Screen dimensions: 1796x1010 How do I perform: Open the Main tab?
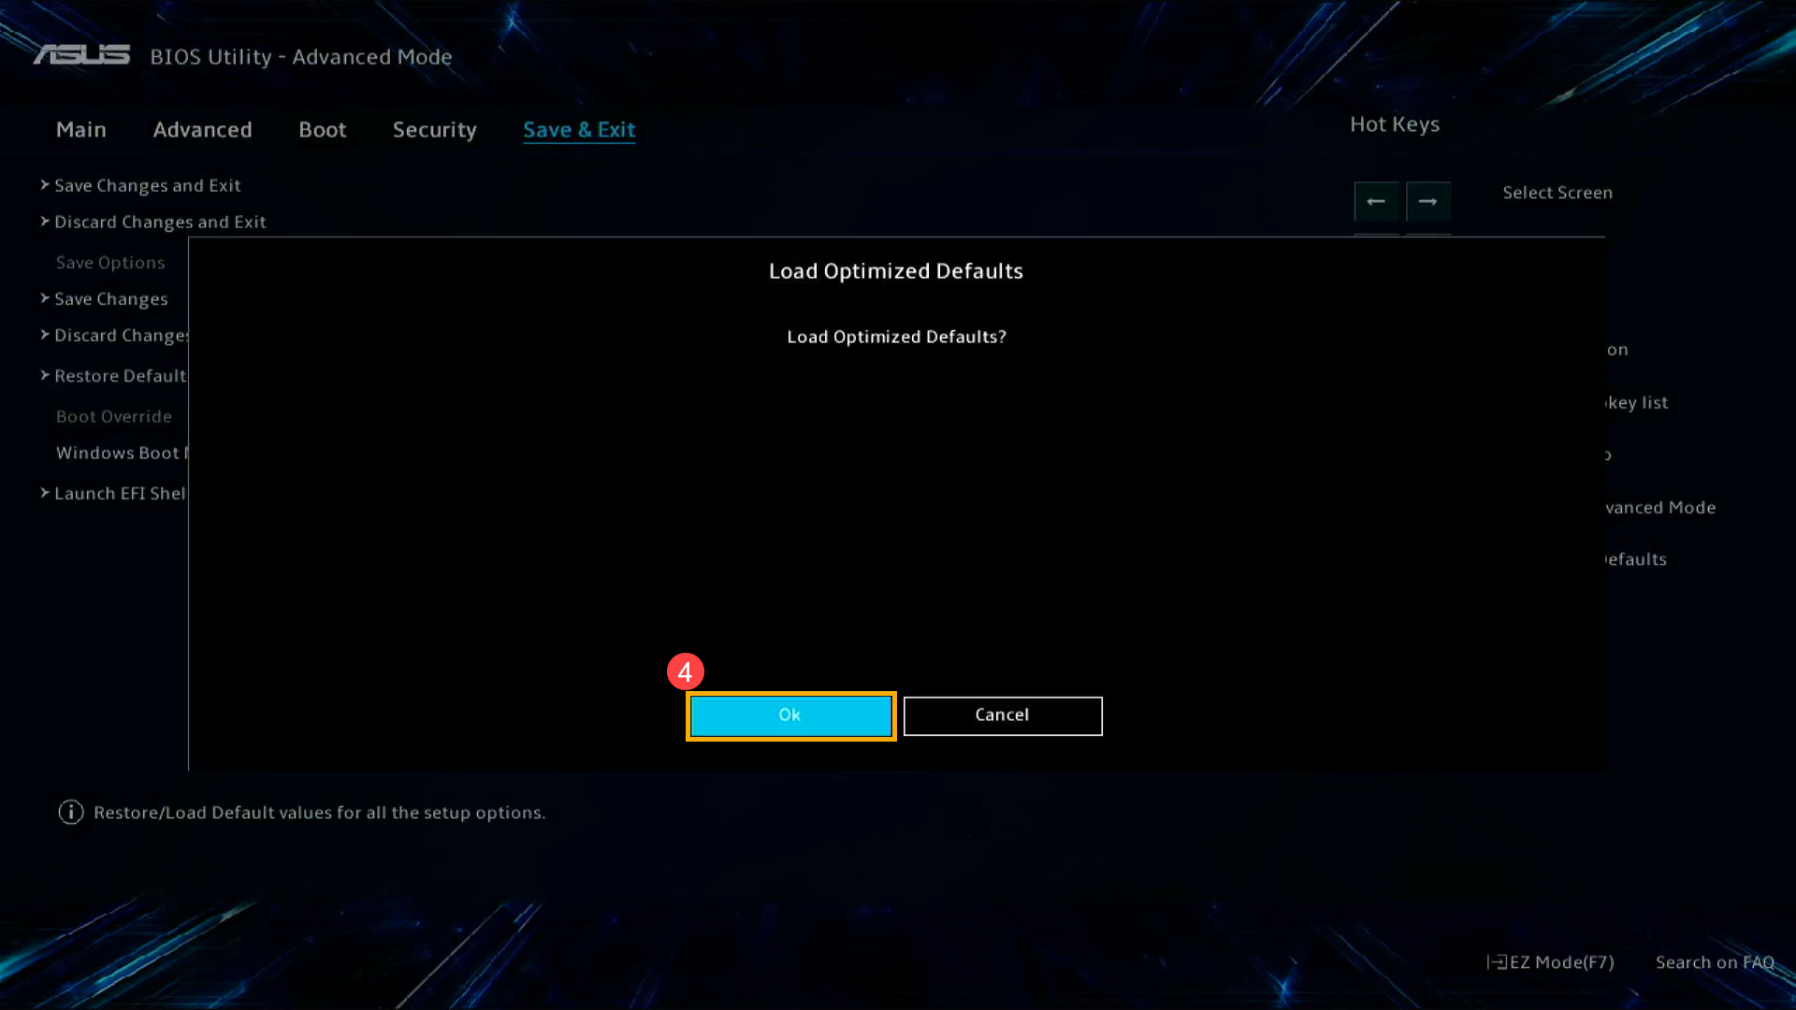click(81, 128)
